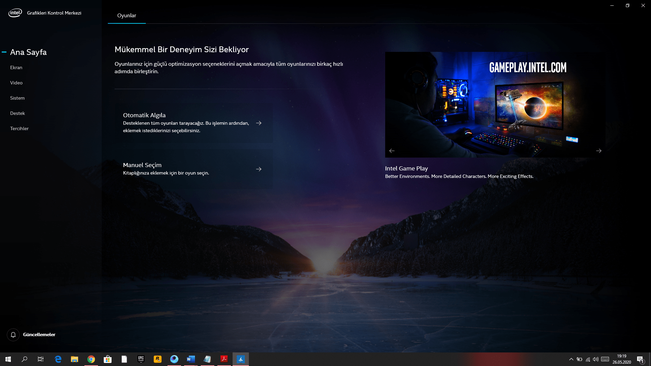Open Sistem section in sidebar

pos(17,98)
